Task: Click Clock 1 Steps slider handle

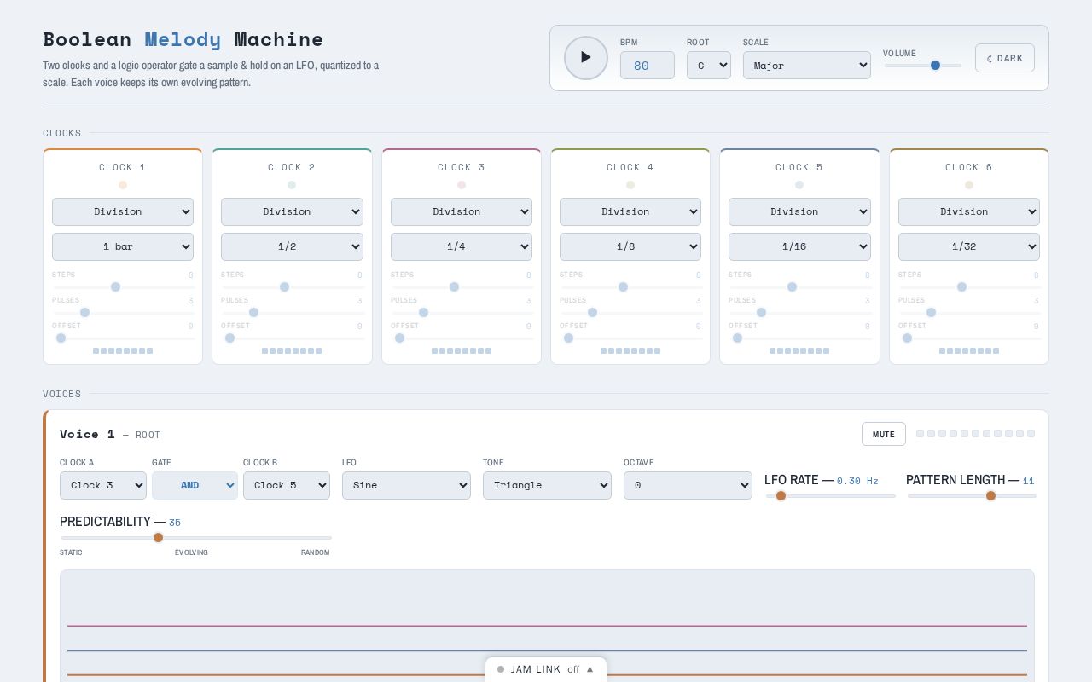Action: 115,287
